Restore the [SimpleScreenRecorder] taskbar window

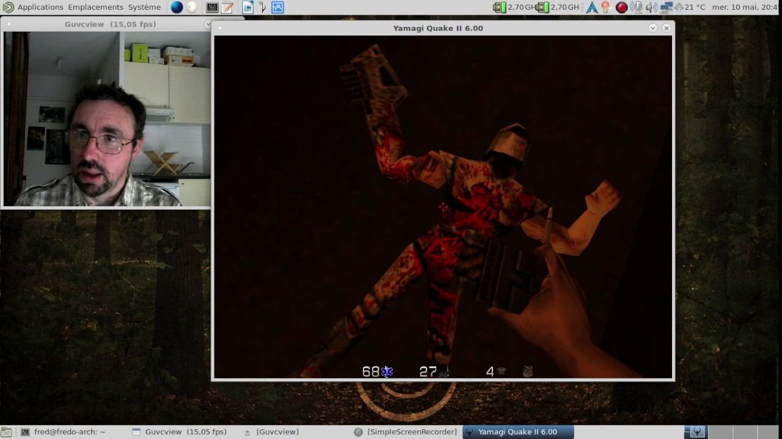pyautogui.click(x=406, y=432)
